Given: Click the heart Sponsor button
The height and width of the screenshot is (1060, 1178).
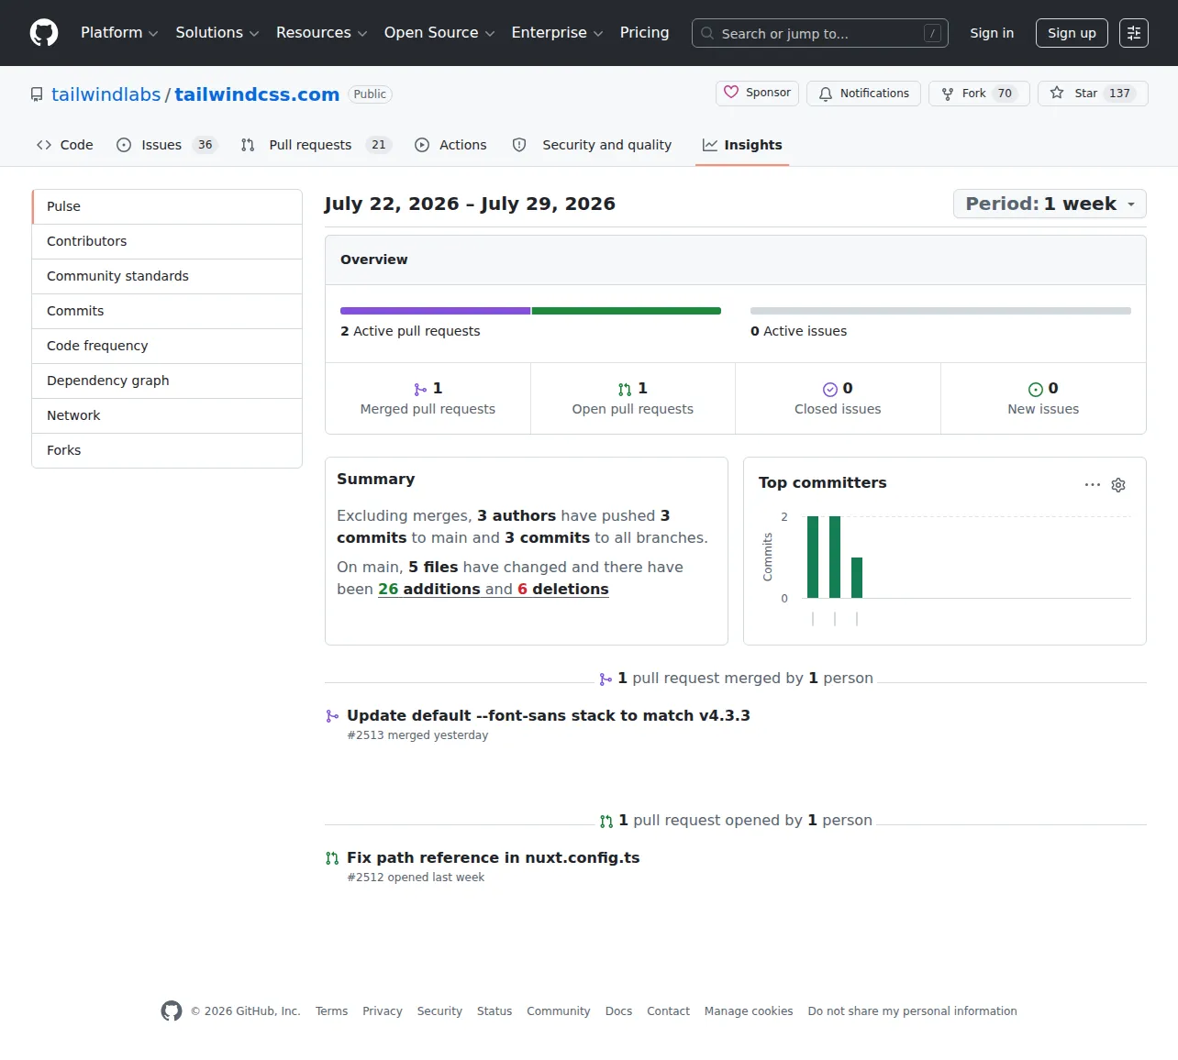Looking at the screenshot, I should pyautogui.click(x=757, y=93).
